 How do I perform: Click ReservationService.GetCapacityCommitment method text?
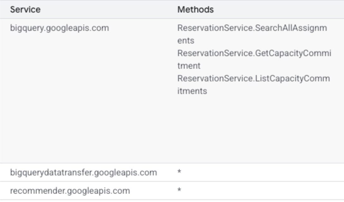click(x=254, y=59)
